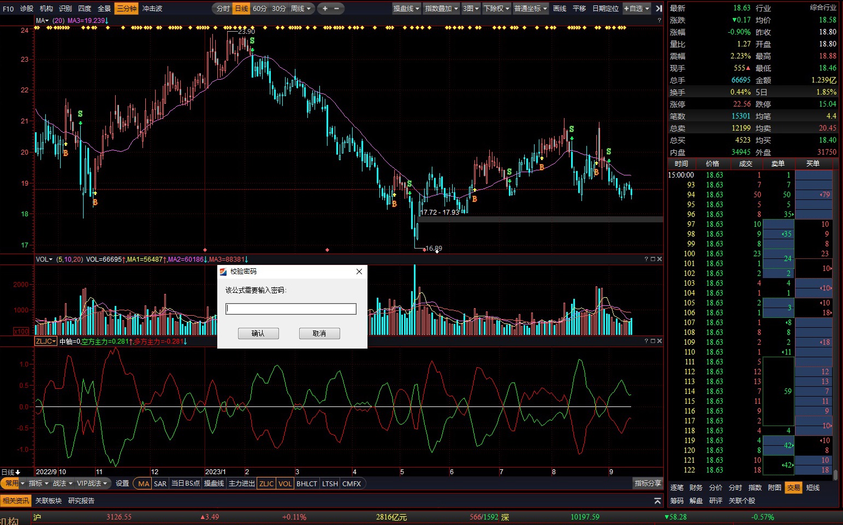Click the zoom-out minus button in toolbar
The height and width of the screenshot is (525, 843).
click(x=336, y=8)
